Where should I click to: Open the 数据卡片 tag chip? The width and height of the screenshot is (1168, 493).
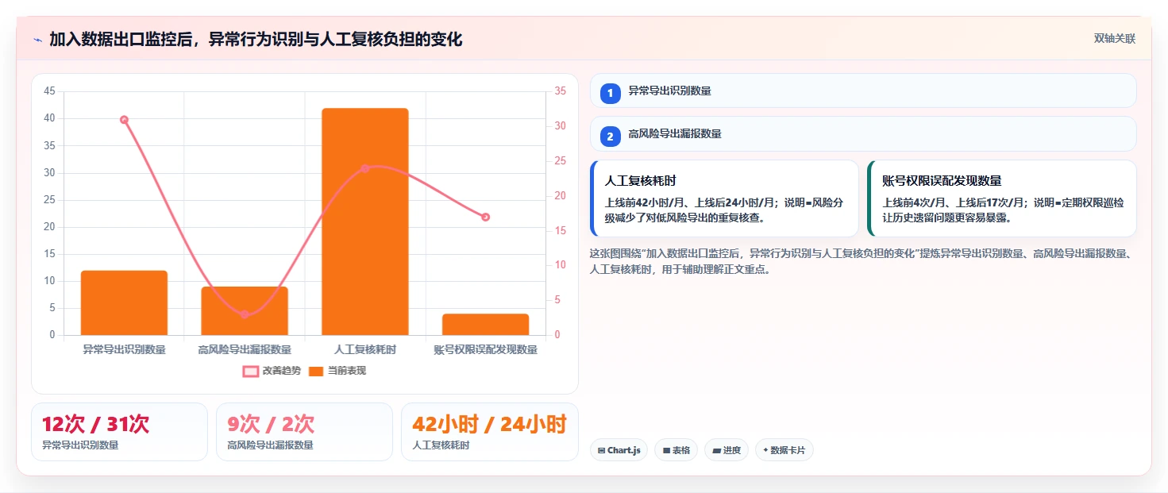(784, 450)
